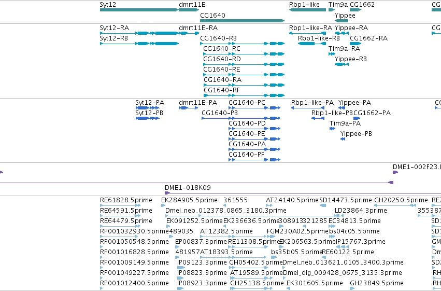Image resolution: width=441 pixels, height=291 pixels.
Task: Select the 361555 EST label
Action: [x=235, y=200]
